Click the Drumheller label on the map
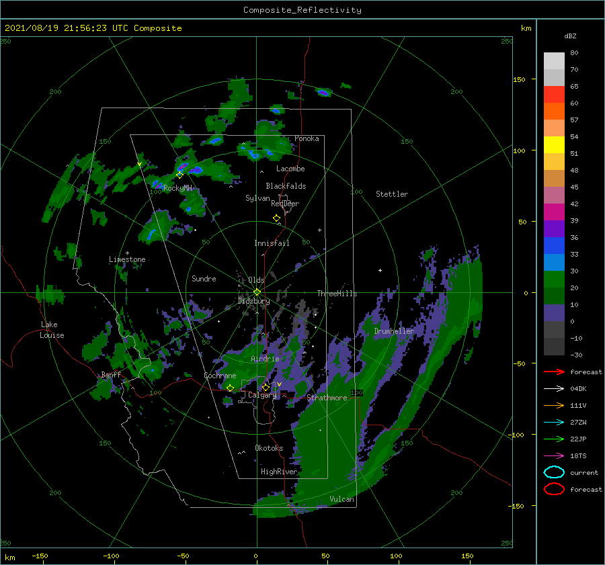605x565 pixels. click(394, 331)
